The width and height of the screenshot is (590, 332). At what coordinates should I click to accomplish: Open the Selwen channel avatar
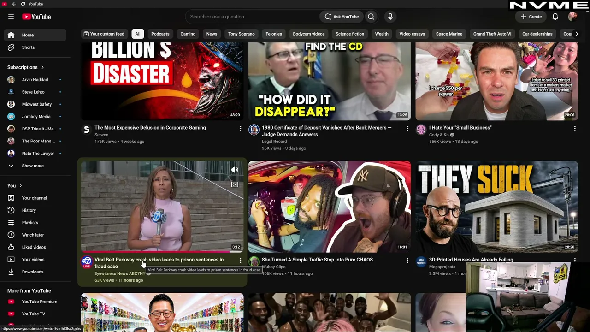point(87,130)
